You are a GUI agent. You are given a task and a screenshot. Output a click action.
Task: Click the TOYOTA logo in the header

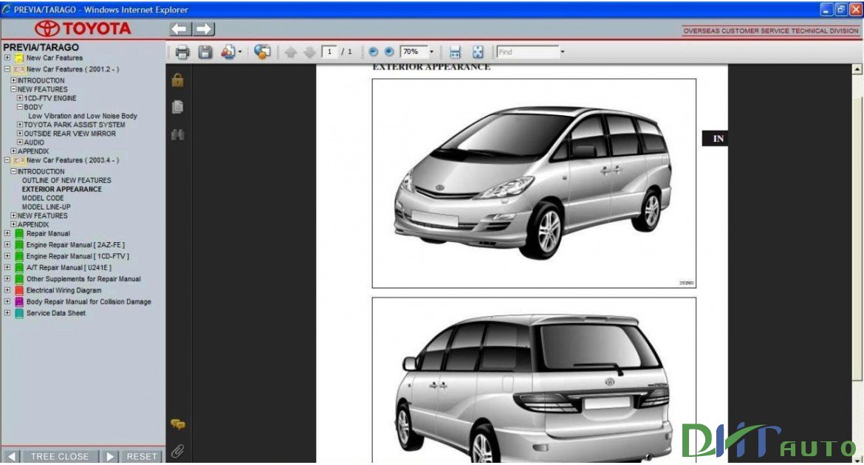(83, 29)
